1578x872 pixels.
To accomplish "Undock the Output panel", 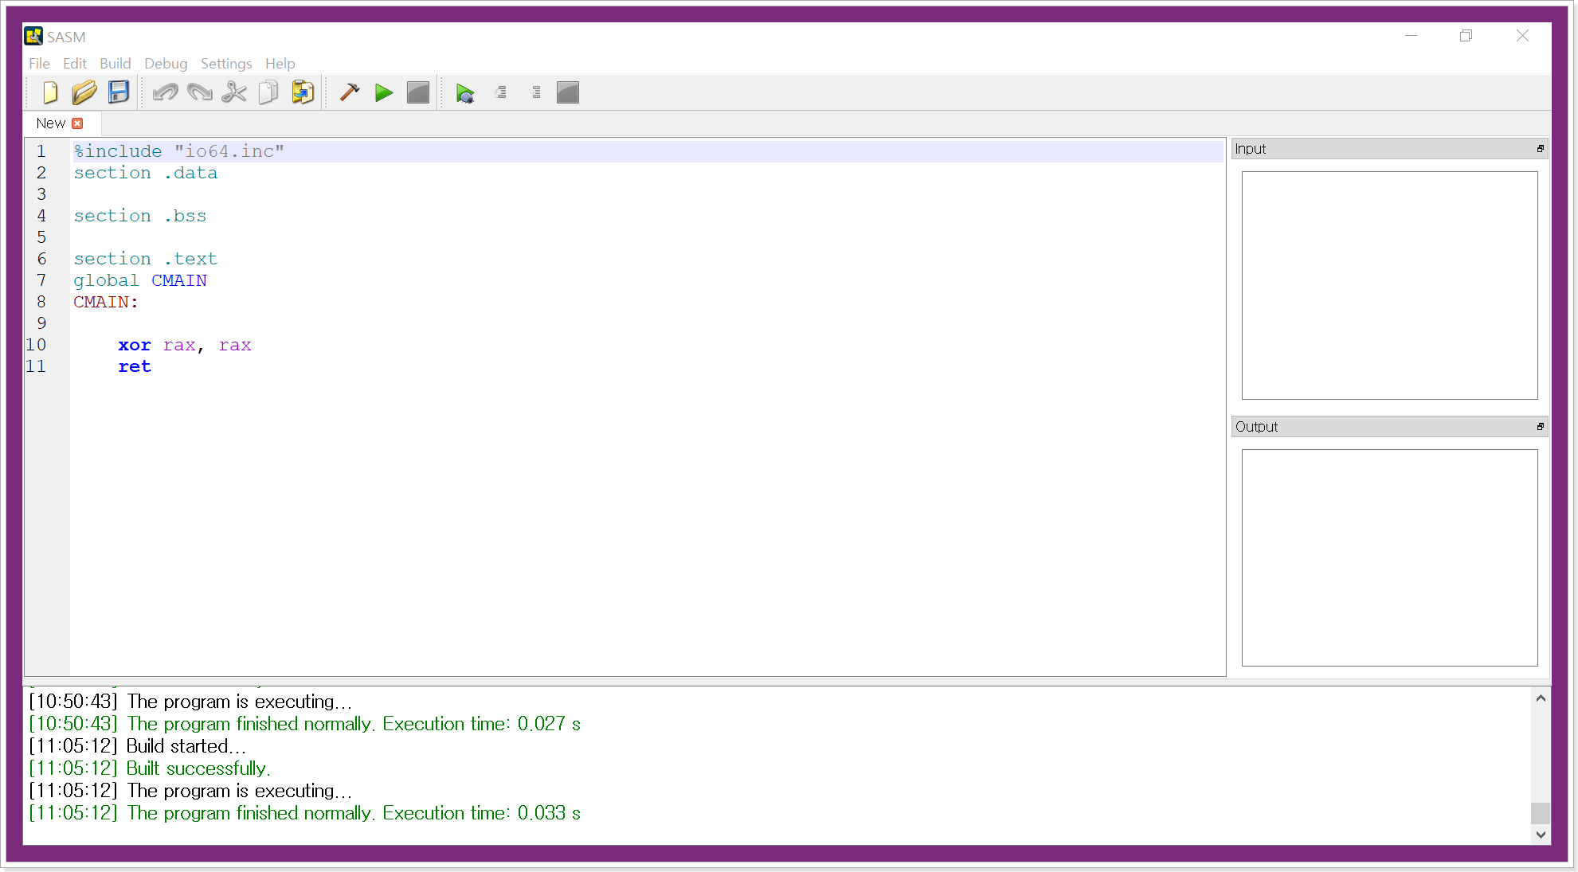I will click(x=1540, y=427).
